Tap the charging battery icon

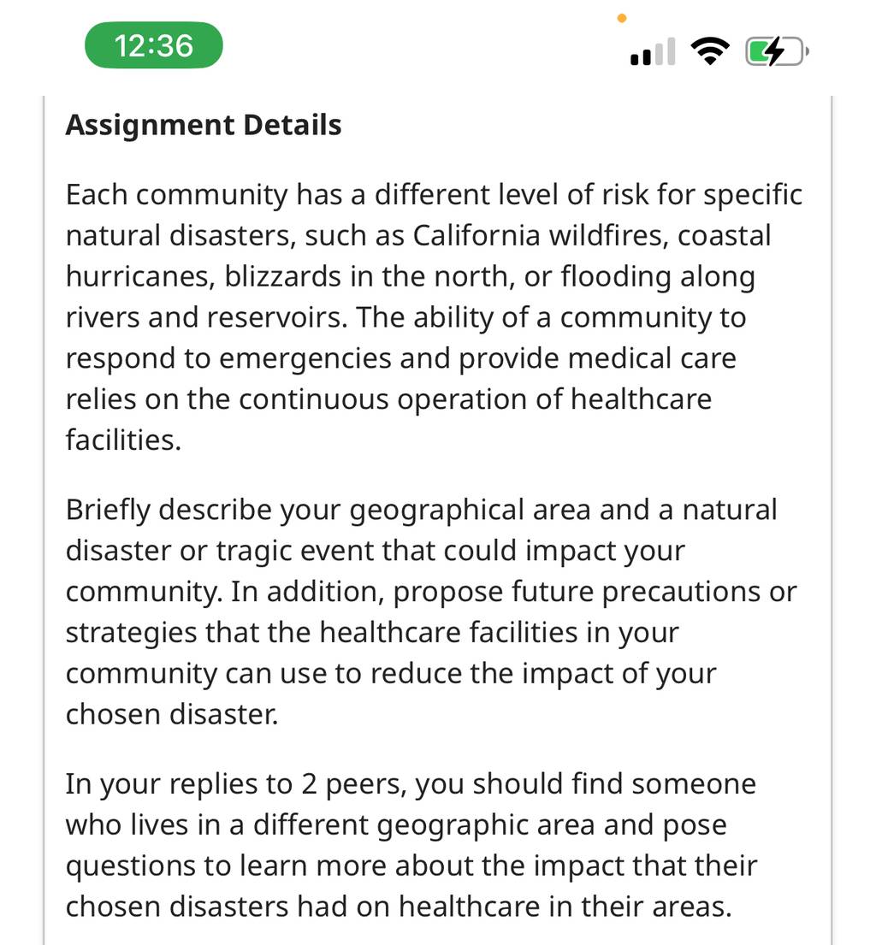[777, 51]
